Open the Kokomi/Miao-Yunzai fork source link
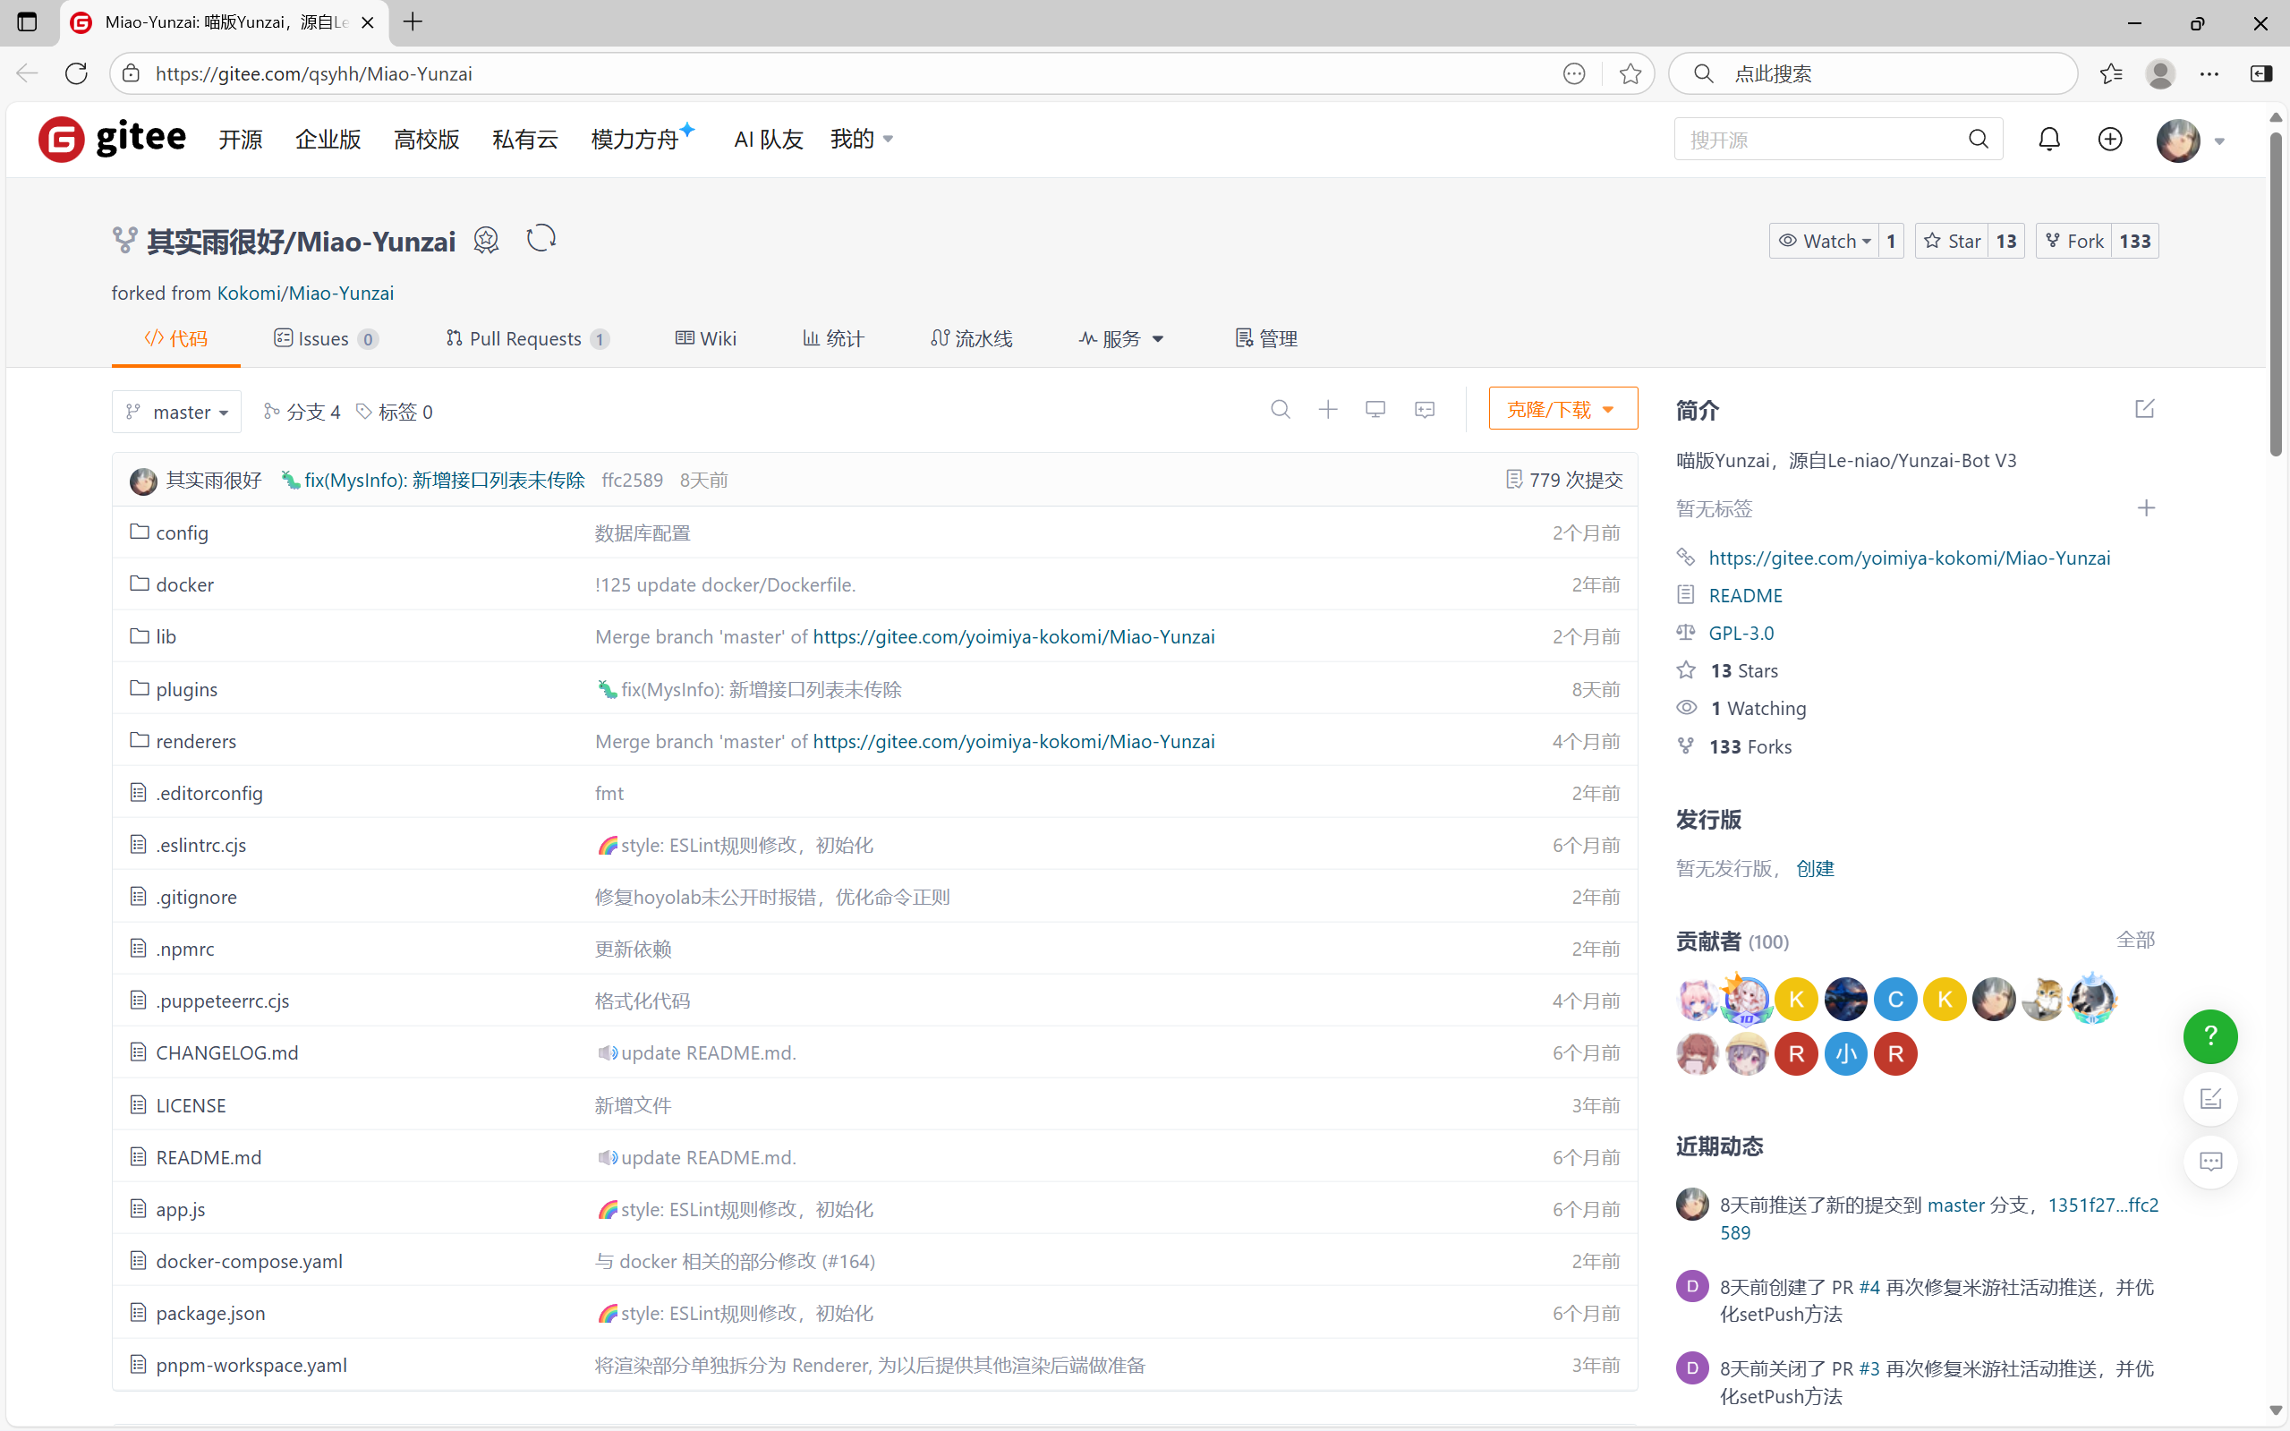The height and width of the screenshot is (1431, 2290). 304,294
